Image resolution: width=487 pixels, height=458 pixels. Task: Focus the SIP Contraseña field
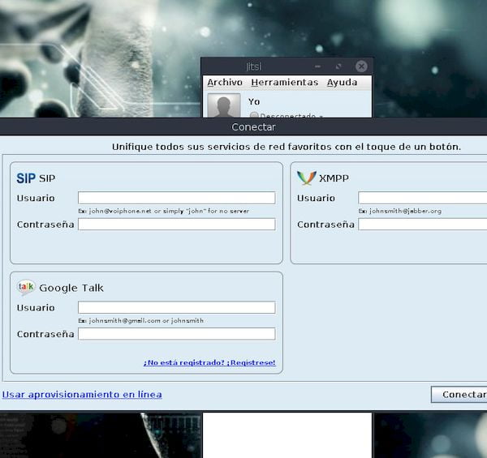tap(176, 225)
